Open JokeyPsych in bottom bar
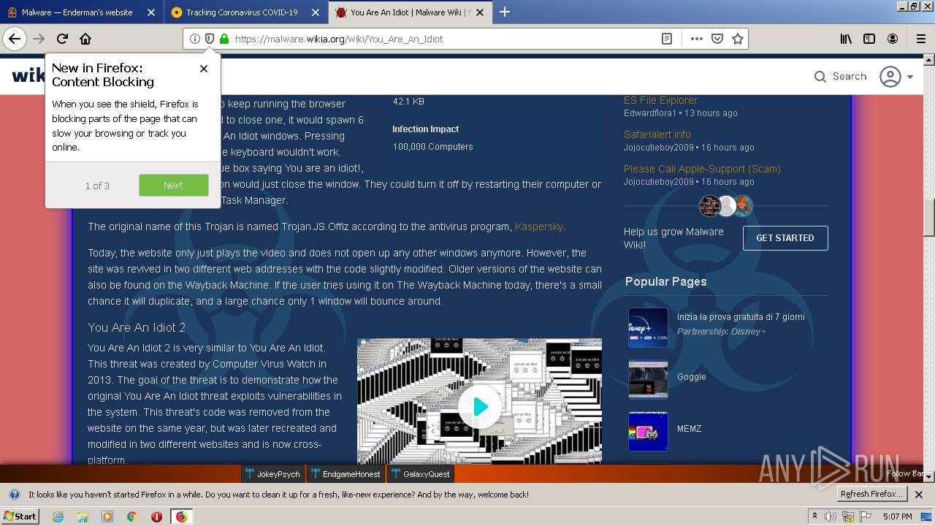935x526 pixels. click(272, 474)
